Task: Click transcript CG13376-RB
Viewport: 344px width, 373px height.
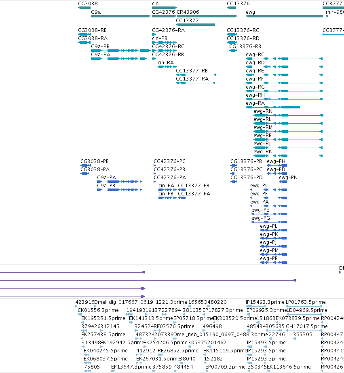Action: pyautogui.click(x=233, y=51)
